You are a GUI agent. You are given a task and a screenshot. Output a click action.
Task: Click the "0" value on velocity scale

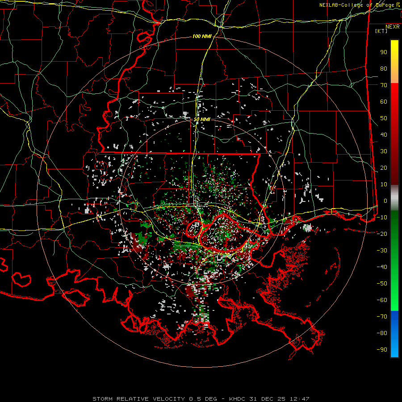tap(385, 201)
